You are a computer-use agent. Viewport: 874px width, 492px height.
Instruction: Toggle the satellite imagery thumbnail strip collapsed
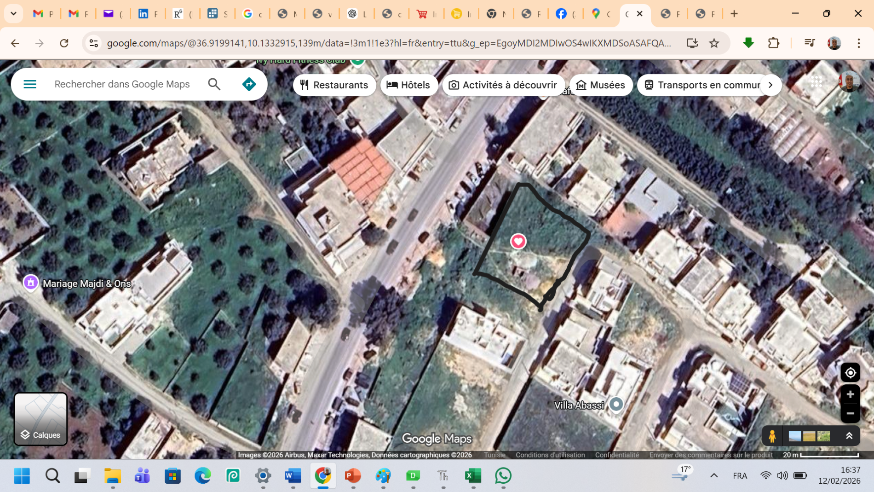(849, 435)
